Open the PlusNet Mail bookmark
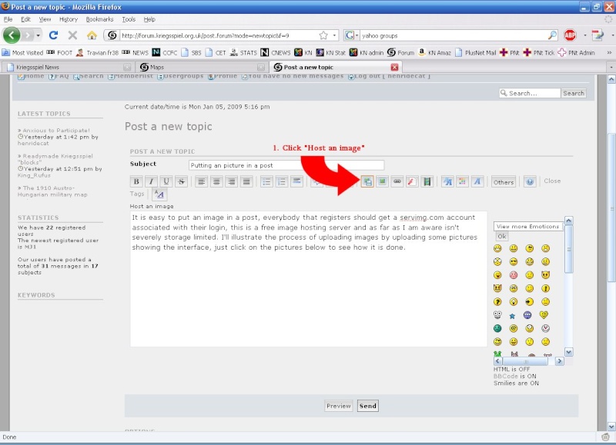This screenshot has height=445, width=616. point(476,52)
